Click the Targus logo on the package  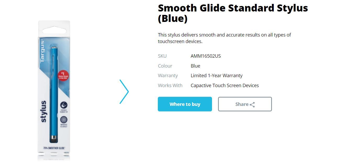[x=42, y=51]
